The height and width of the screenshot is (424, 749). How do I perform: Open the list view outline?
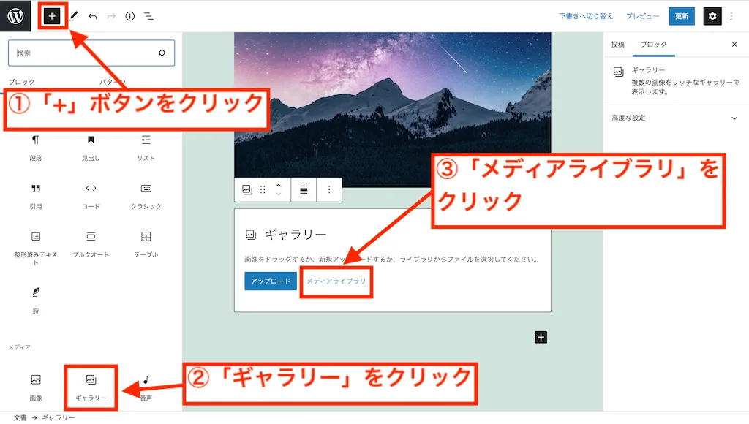click(148, 16)
